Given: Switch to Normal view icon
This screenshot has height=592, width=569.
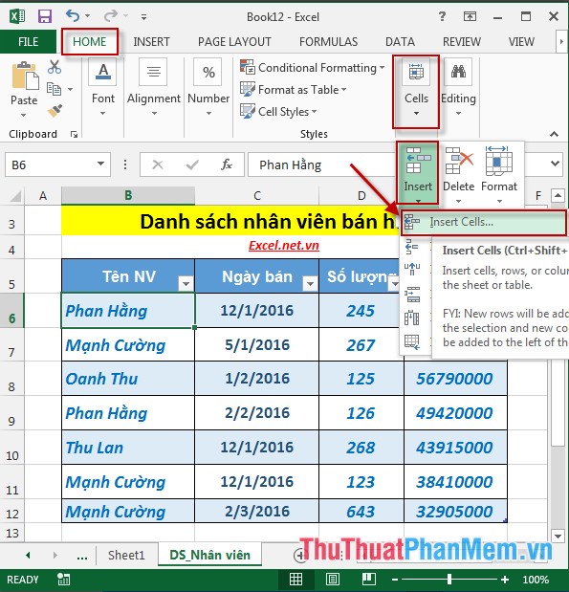Looking at the screenshot, I should tap(295, 579).
